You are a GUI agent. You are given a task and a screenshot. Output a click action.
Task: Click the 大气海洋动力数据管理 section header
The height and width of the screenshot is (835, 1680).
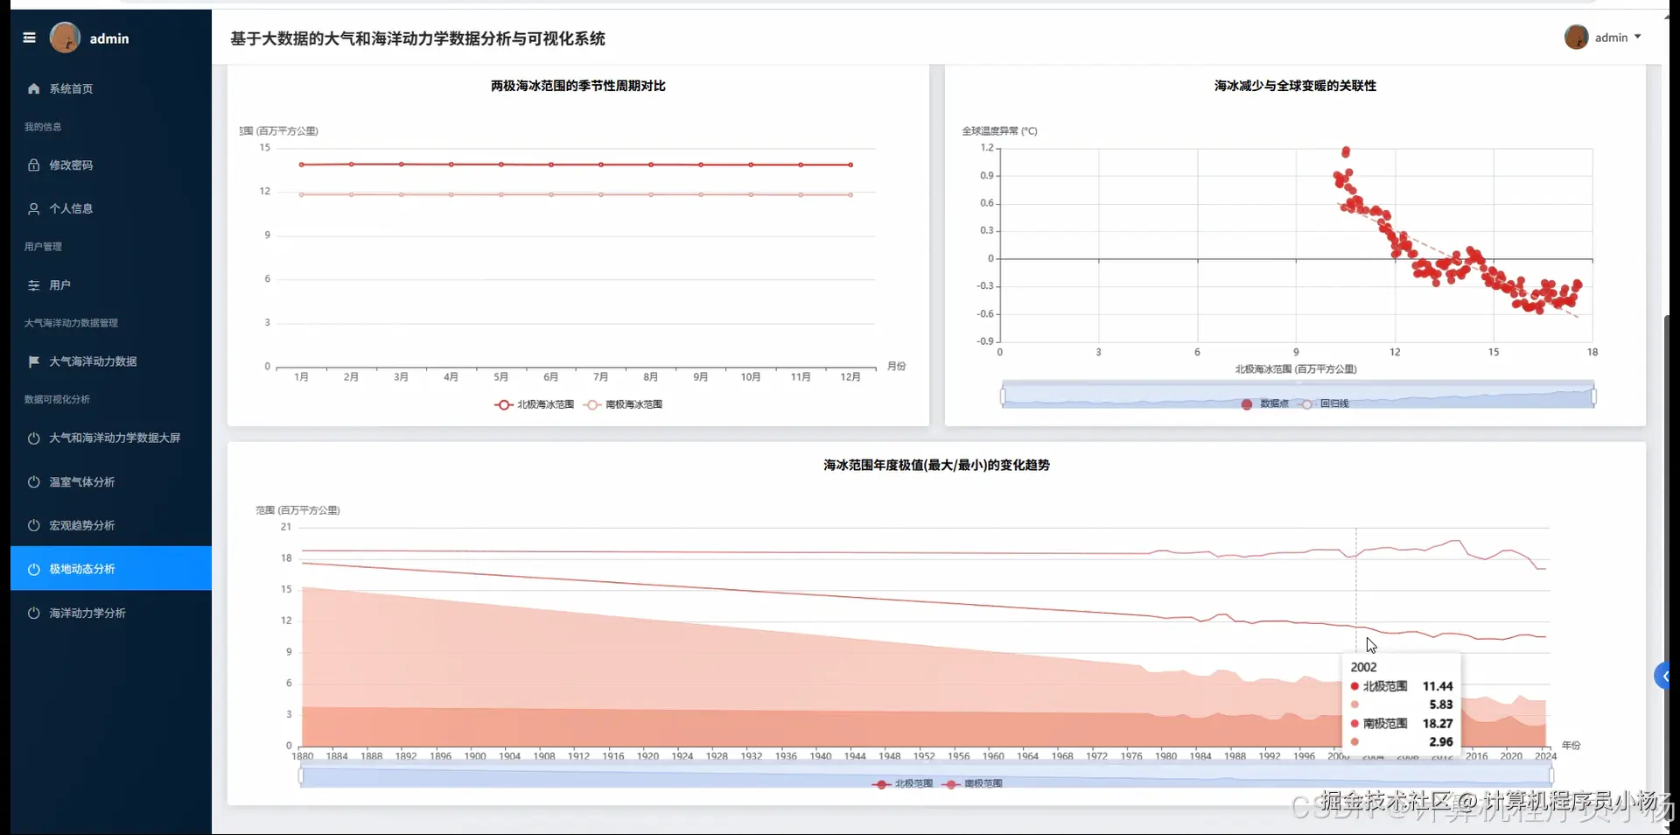(x=71, y=323)
